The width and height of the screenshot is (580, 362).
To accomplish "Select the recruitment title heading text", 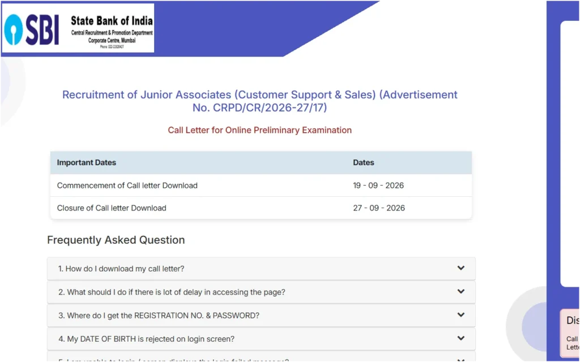I will pos(259,101).
